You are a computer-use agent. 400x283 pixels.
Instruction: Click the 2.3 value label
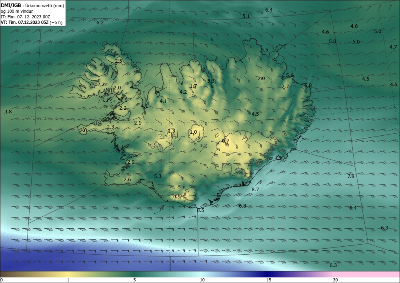(x=110, y=127)
